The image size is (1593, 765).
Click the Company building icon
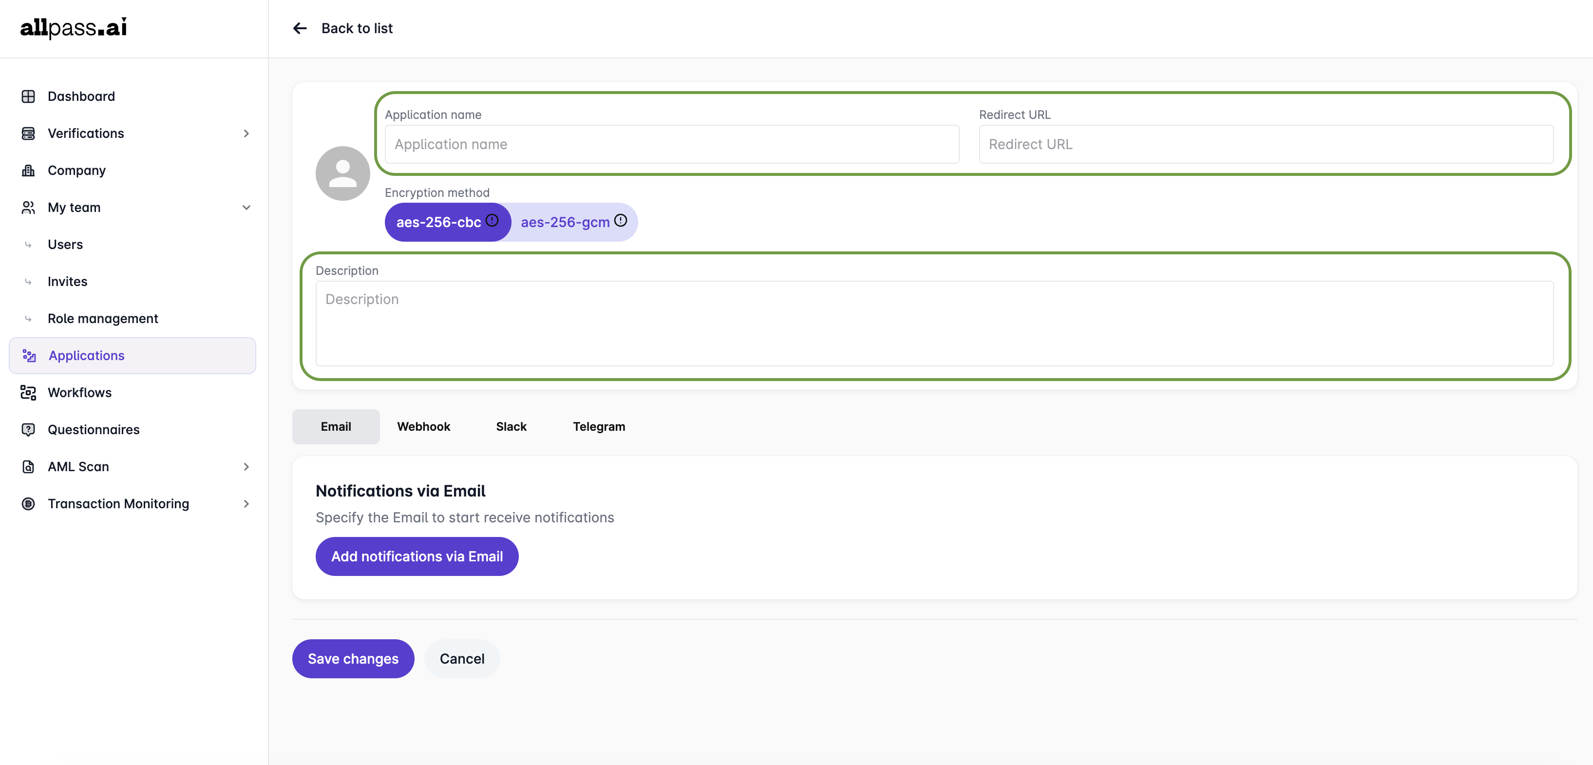click(x=28, y=171)
